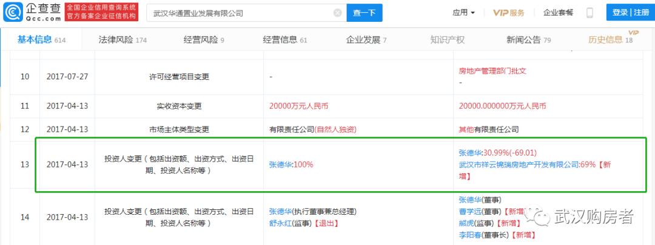Open the mobile phone app icon

pos(590,13)
